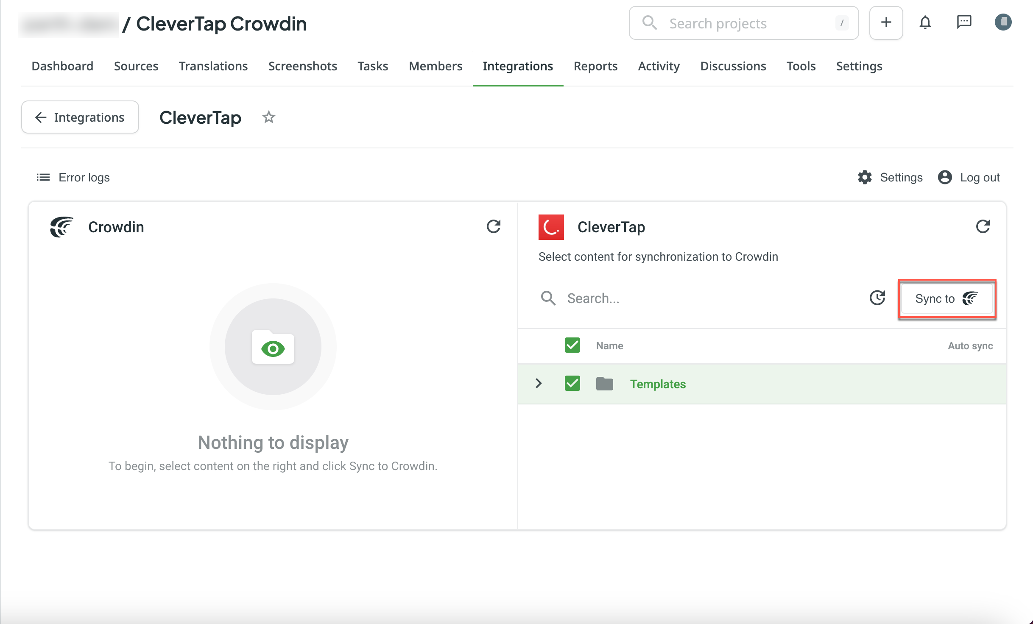The image size is (1033, 624).
Task: Click the plus create button in header
Action: click(x=886, y=23)
